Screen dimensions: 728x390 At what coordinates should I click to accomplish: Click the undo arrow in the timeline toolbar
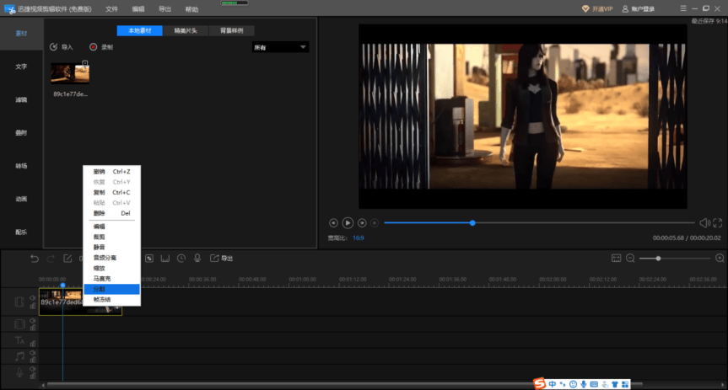point(35,258)
